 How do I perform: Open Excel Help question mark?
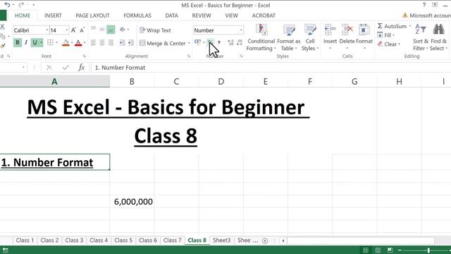[x=424, y=5]
